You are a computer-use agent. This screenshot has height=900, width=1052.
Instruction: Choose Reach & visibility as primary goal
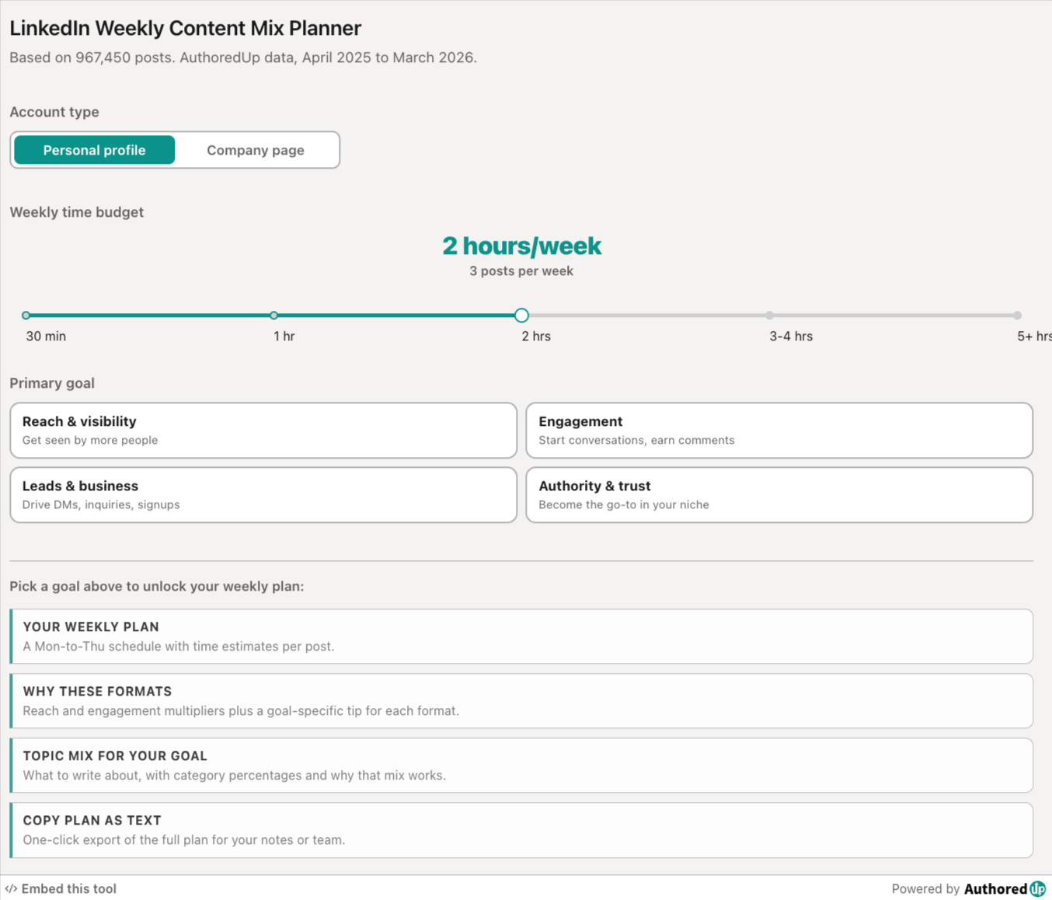point(263,431)
